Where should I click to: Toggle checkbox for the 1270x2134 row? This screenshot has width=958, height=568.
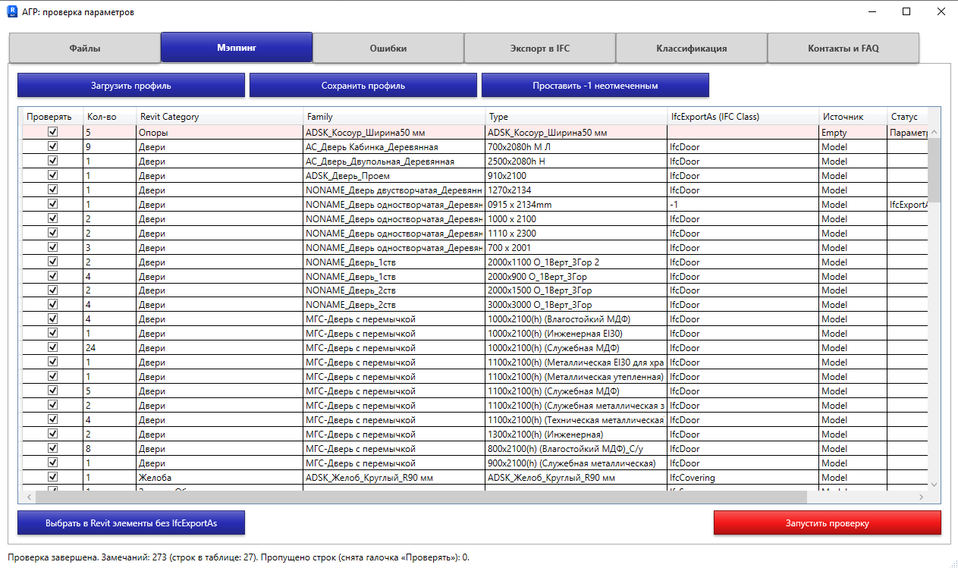pos(52,190)
